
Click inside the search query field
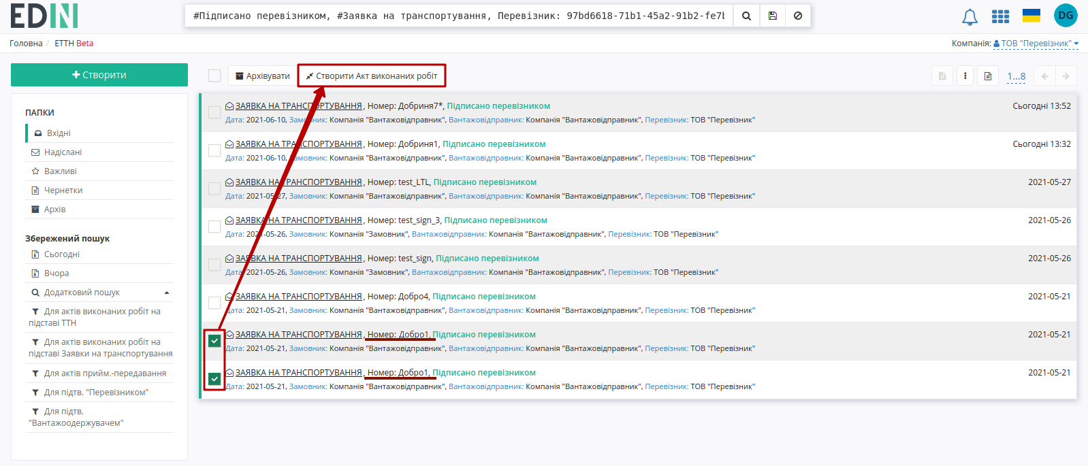[x=459, y=16]
